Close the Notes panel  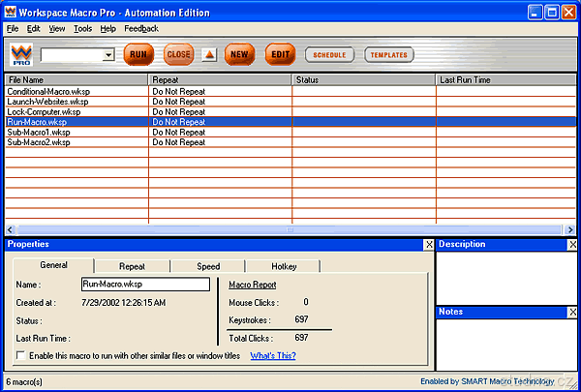(x=572, y=312)
